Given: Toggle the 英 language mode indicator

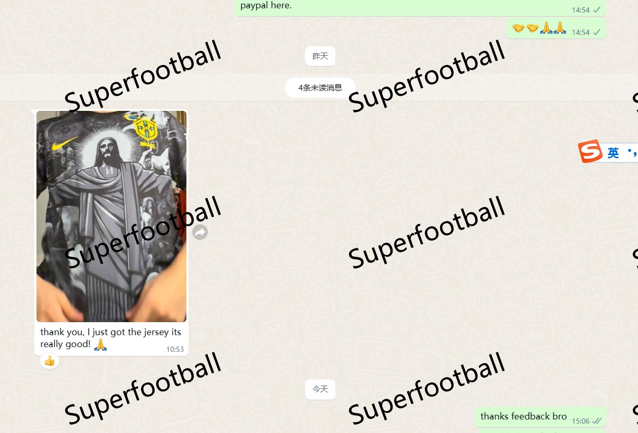Looking at the screenshot, I should pos(613,153).
